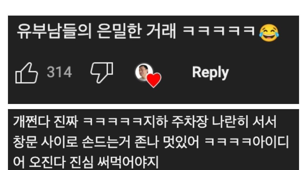Click the word 거래 in first comment
This screenshot has height=170, width=307.
[x=161, y=31]
